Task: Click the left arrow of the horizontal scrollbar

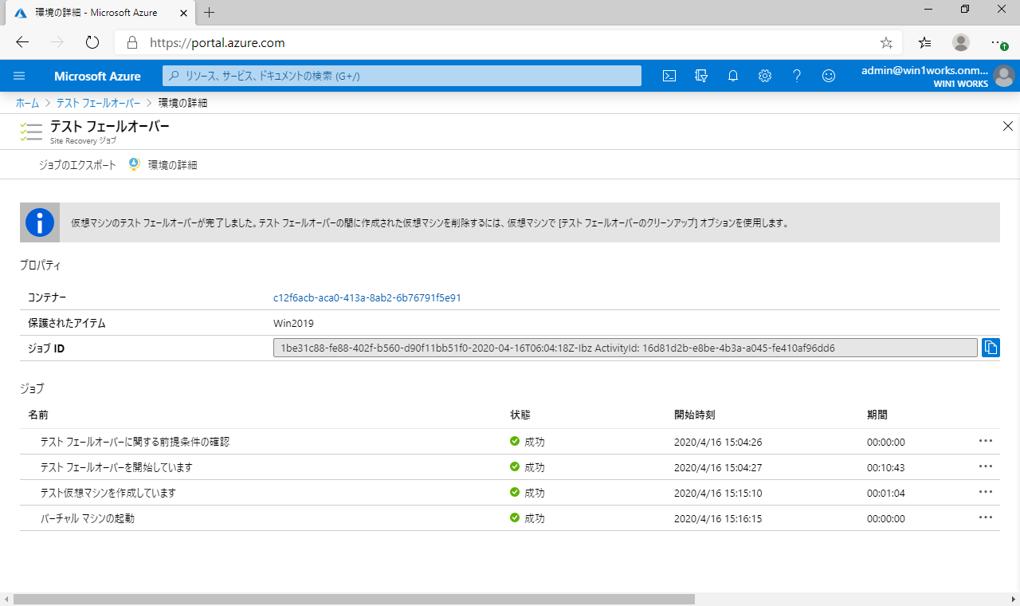Action: tap(6, 599)
